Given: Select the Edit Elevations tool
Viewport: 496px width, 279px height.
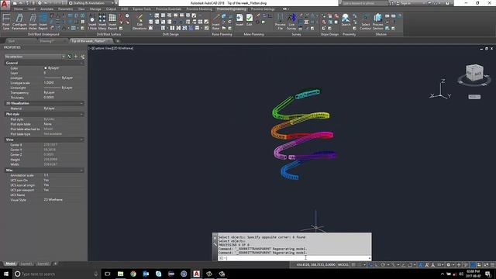Looking at the screenshot, I should (139, 22).
